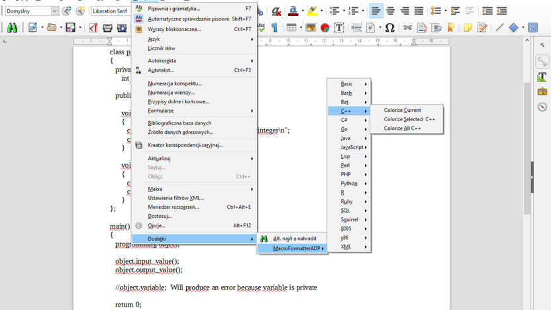Insert image toolbar icon

click(311, 27)
